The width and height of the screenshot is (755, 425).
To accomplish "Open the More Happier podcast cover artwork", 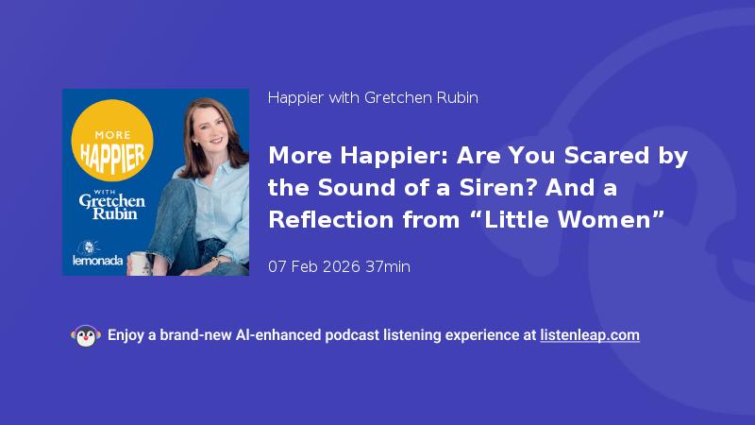I will [x=156, y=182].
